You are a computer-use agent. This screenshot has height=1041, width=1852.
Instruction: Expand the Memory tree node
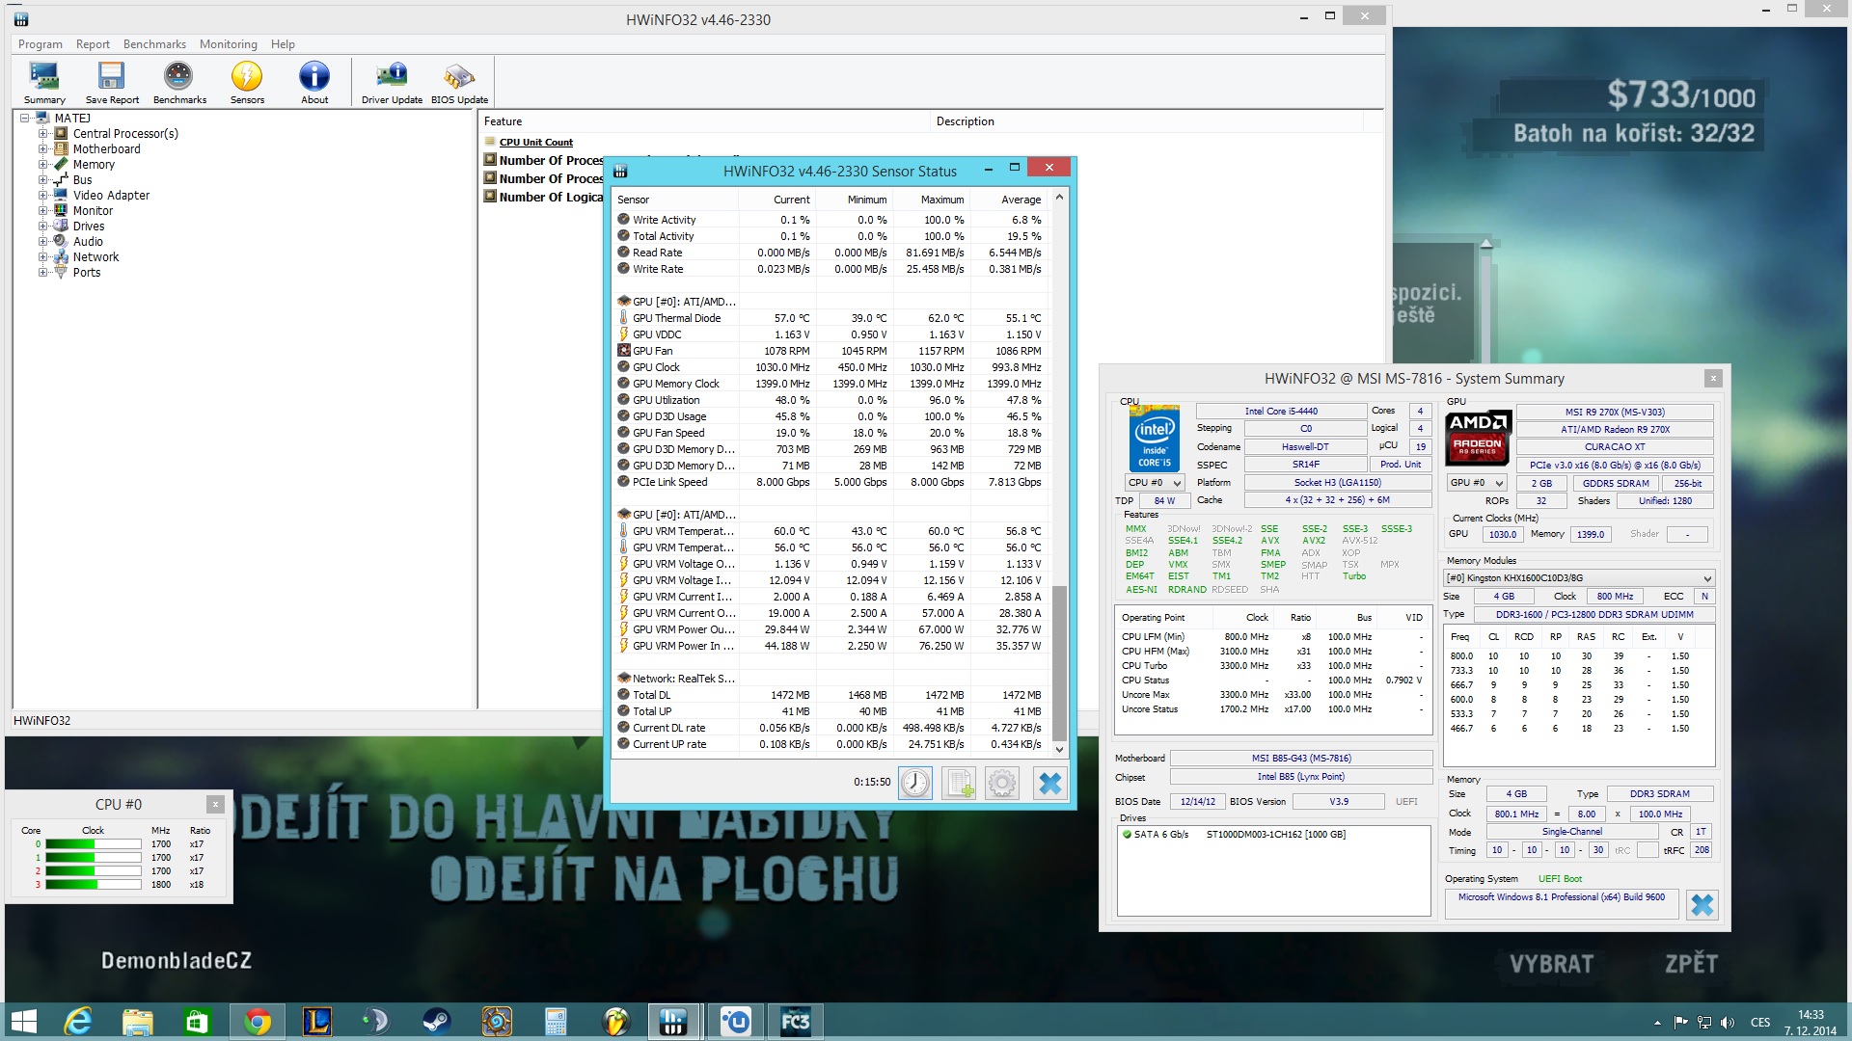click(42, 165)
